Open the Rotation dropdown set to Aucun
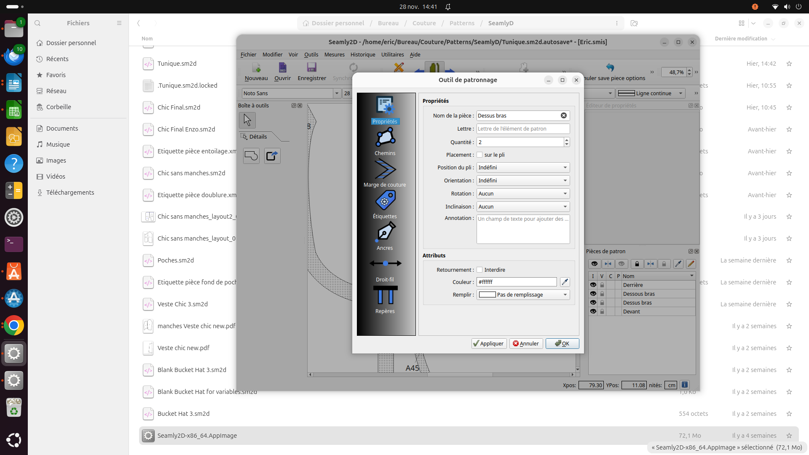This screenshot has width=809, height=455. [523, 194]
